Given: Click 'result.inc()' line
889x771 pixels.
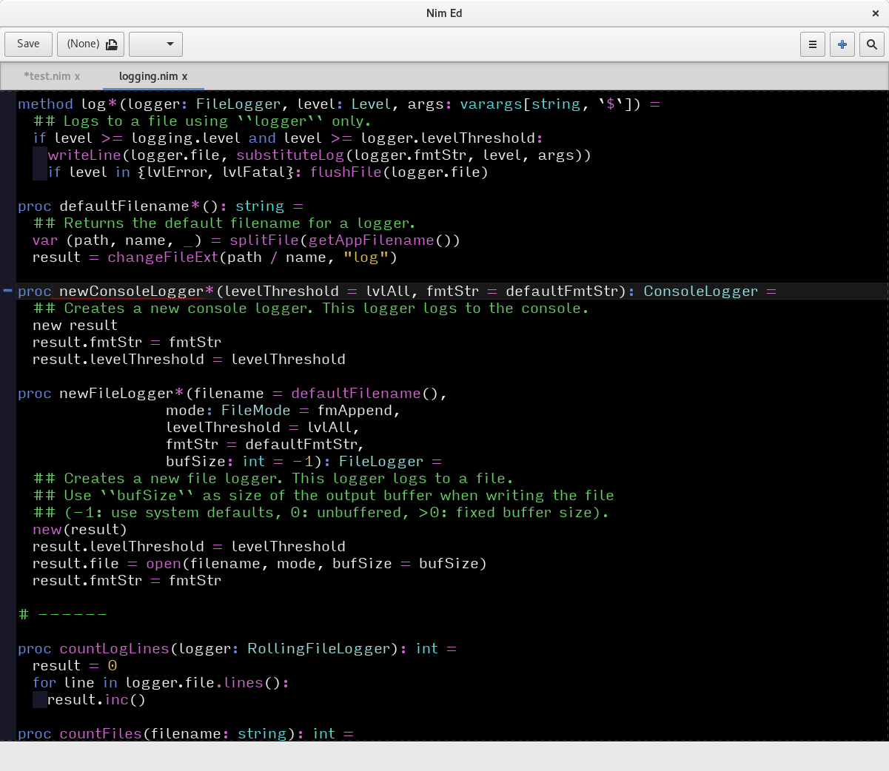Looking at the screenshot, I should pyautogui.click(x=96, y=700).
